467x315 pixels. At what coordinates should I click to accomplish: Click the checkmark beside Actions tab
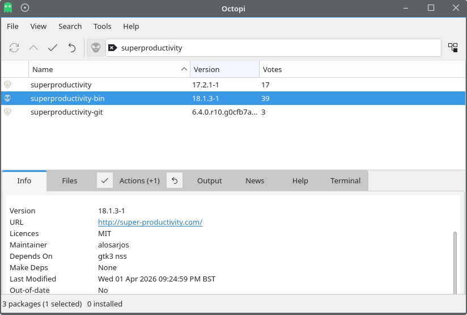coord(105,180)
